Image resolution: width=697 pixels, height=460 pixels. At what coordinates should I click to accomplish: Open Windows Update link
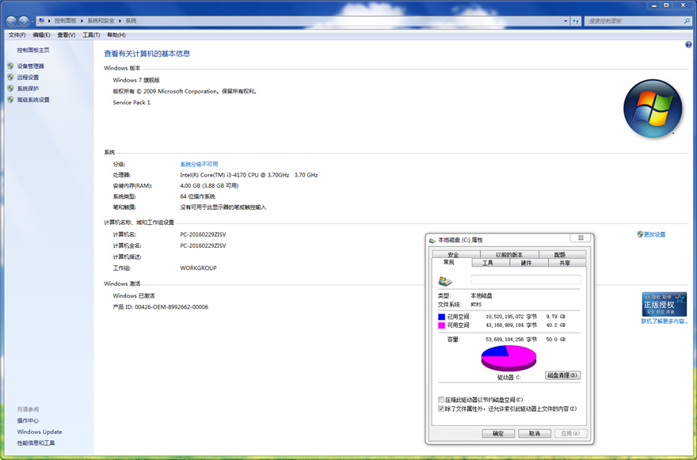[x=40, y=431]
